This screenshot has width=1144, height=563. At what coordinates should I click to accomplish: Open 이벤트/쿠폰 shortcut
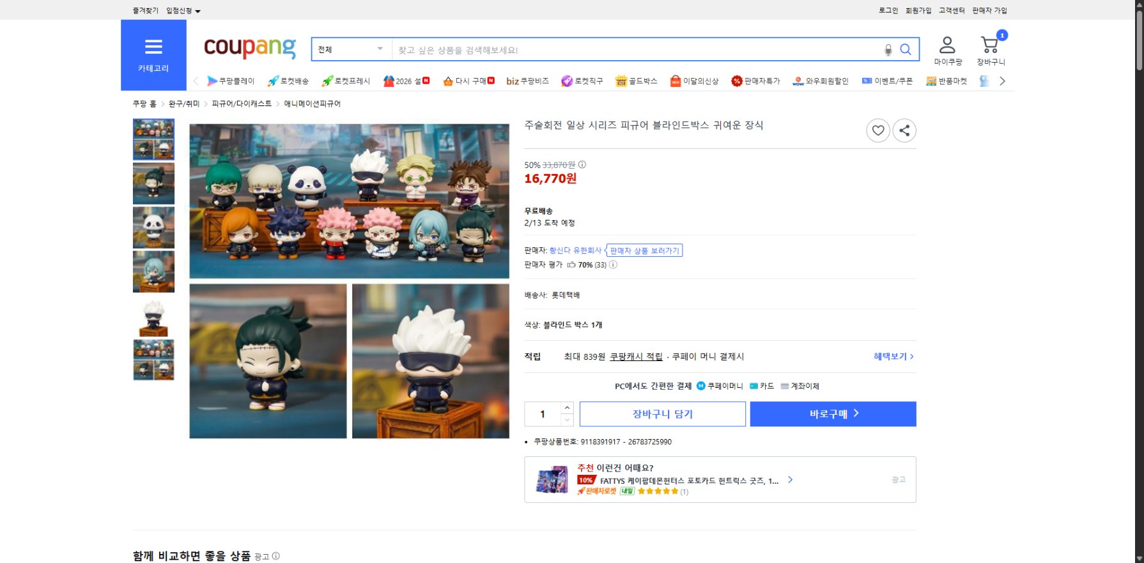(x=887, y=81)
